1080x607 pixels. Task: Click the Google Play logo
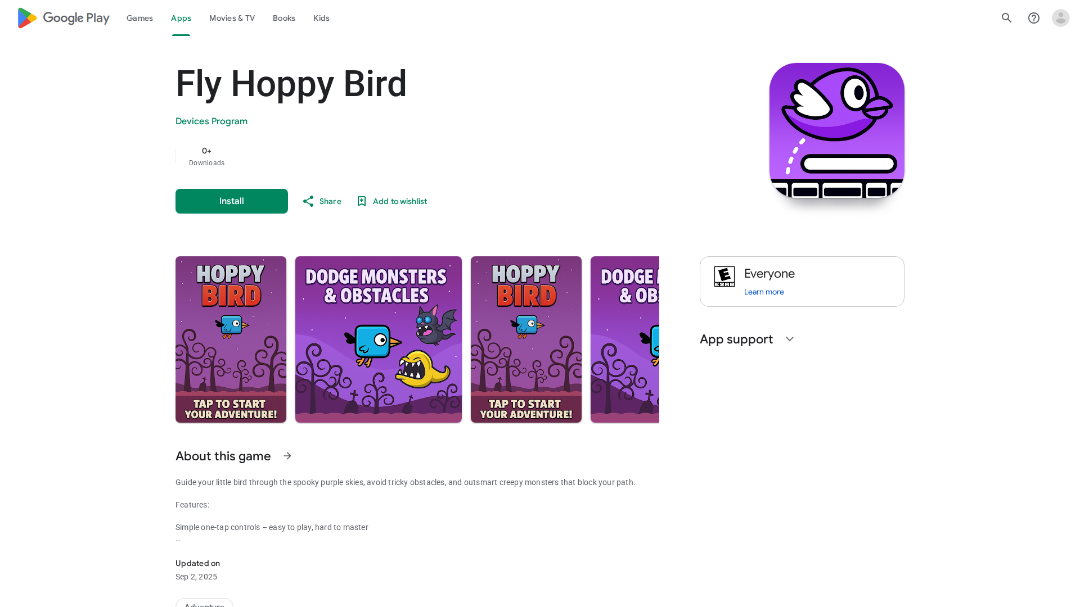pyautogui.click(x=63, y=18)
